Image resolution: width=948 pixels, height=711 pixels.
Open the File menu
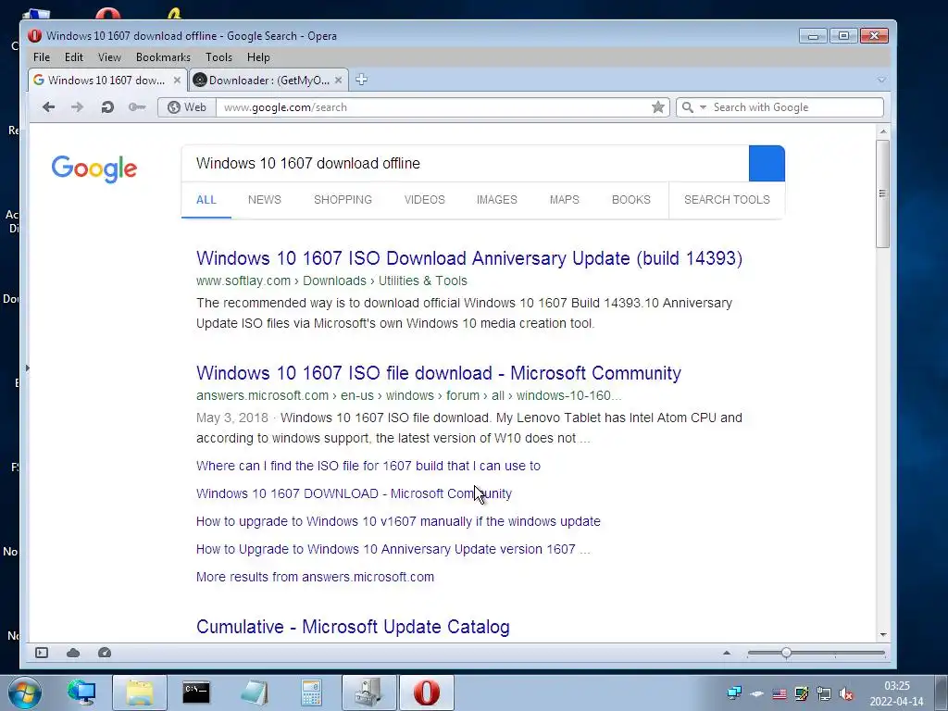coord(42,56)
